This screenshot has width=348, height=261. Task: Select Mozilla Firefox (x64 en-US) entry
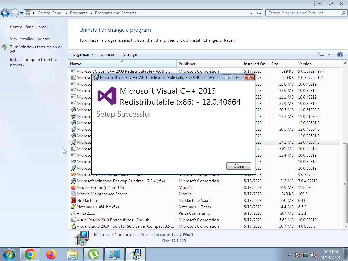(x=205, y=188)
